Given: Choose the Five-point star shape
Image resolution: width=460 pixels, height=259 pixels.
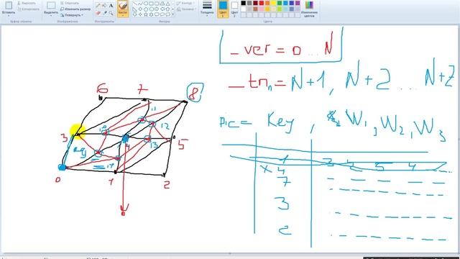Looking at the screenshot, I should click(x=146, y=14).
